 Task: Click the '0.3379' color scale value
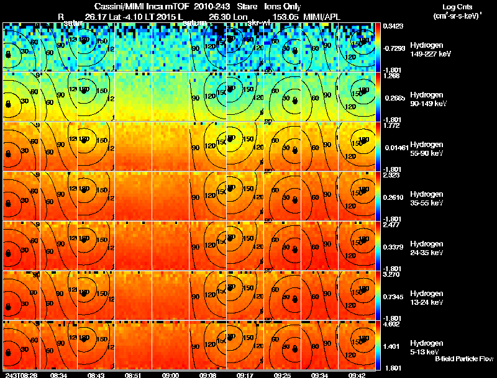click(x=393, y=247)
